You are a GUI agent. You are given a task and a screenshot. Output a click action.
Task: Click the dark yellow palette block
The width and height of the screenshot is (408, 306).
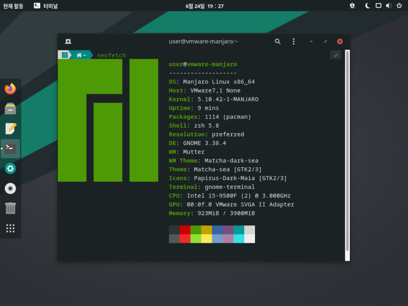click(x=207, y=230)
